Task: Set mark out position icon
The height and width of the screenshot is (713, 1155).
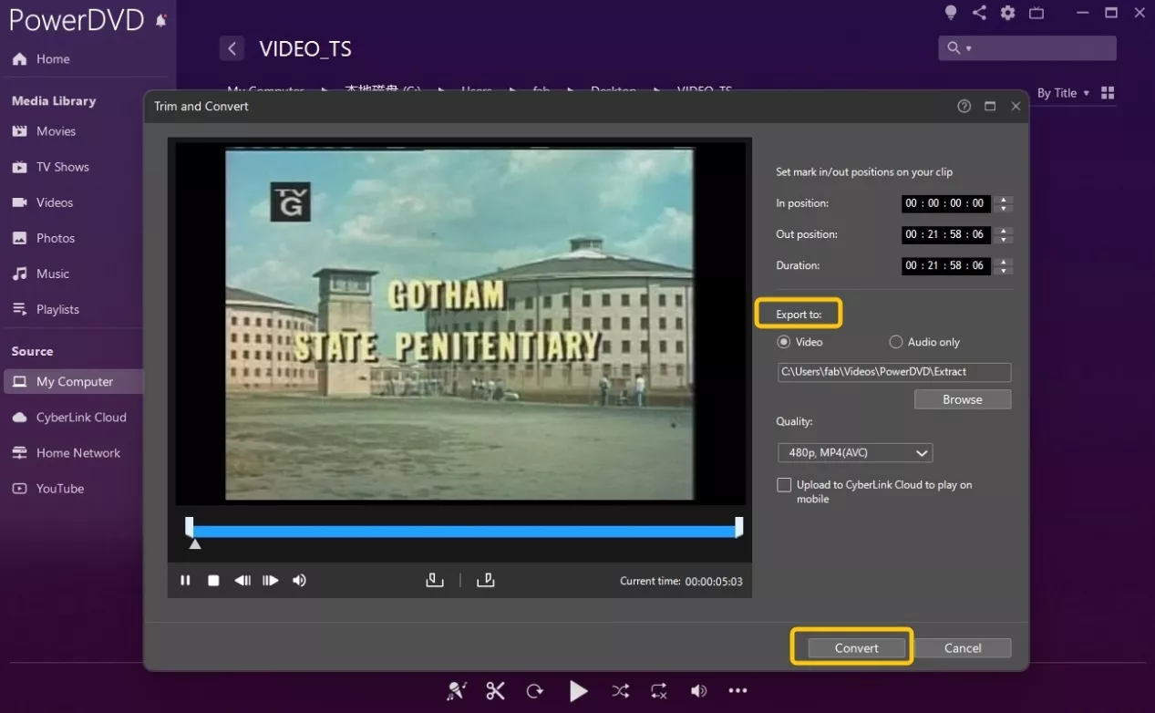Action: pyautogui.click(x=486, y=580)
